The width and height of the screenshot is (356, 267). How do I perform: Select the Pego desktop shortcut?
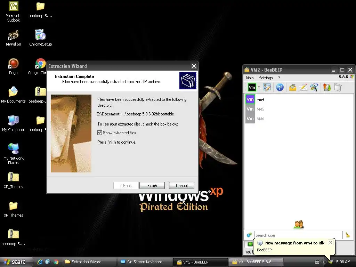[x=13, y=66]
